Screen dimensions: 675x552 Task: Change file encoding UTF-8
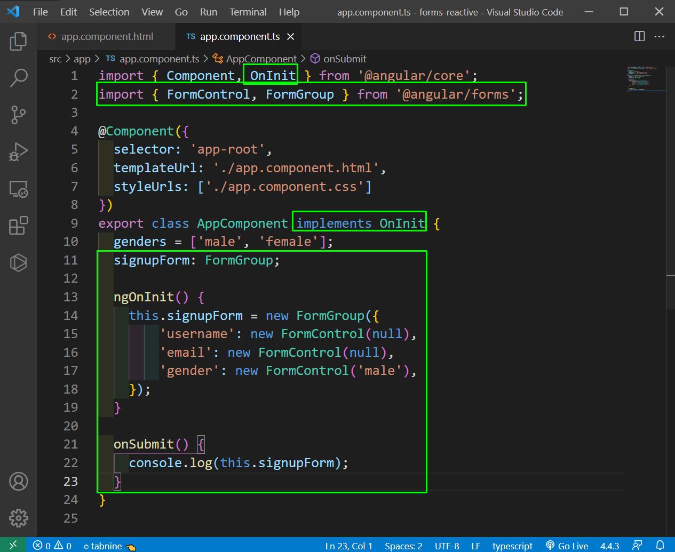(x=447, y=546)
